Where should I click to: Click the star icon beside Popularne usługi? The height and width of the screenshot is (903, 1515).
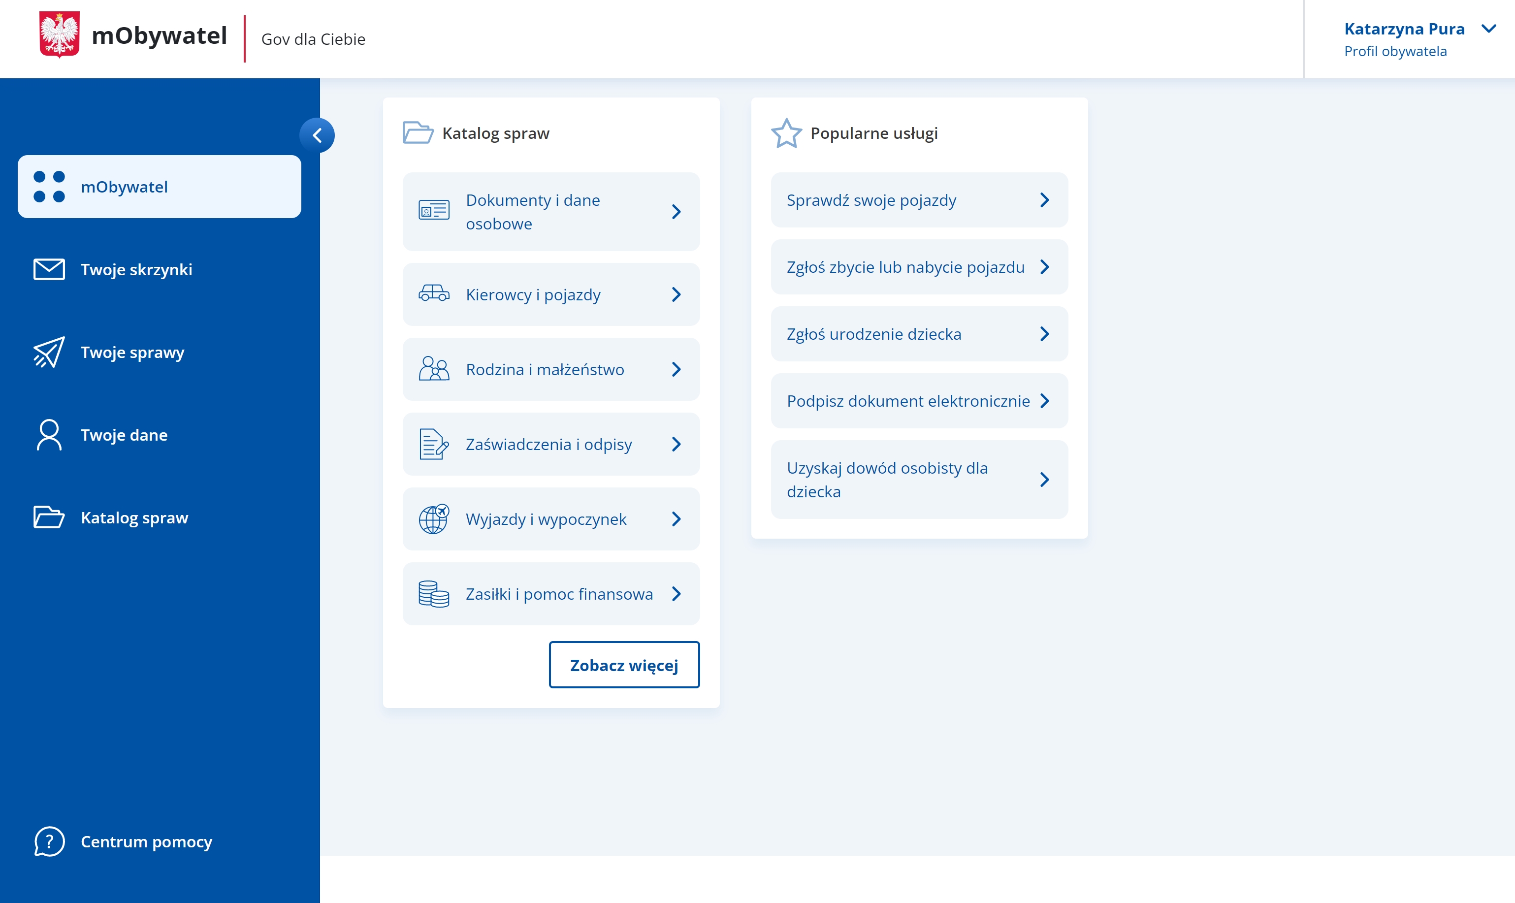(x=786, y=132)
